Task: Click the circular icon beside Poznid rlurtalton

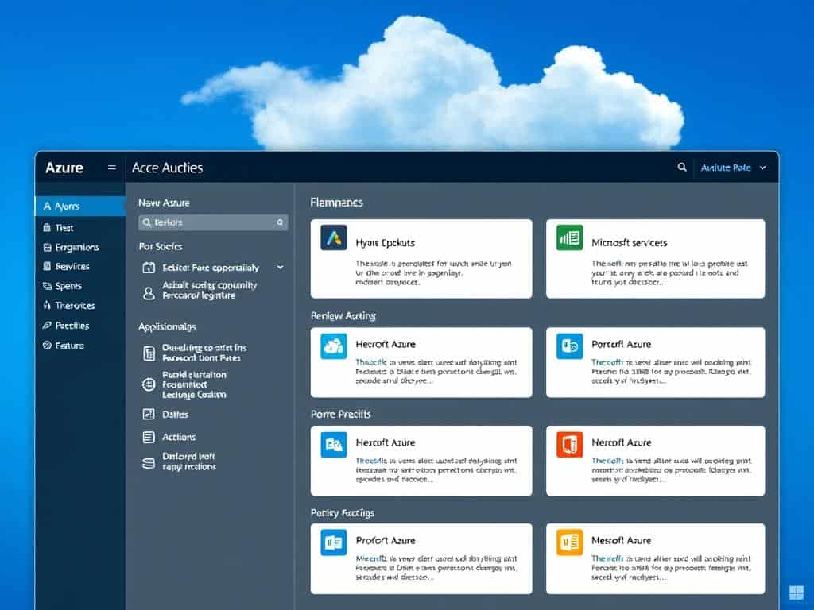Action: point(149,384)
